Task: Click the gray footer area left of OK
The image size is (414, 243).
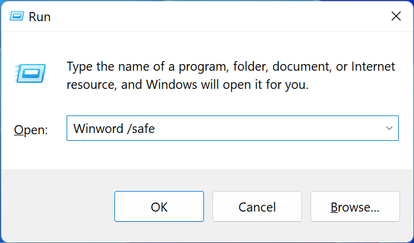Action: 57,206
